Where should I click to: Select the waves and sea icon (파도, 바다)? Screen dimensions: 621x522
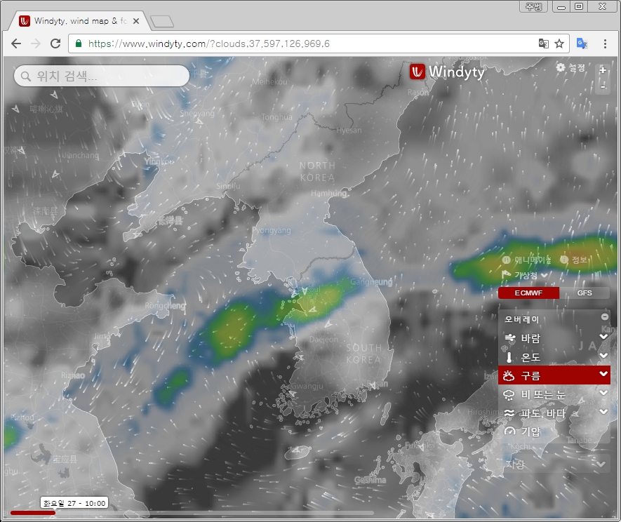point(509,413)
